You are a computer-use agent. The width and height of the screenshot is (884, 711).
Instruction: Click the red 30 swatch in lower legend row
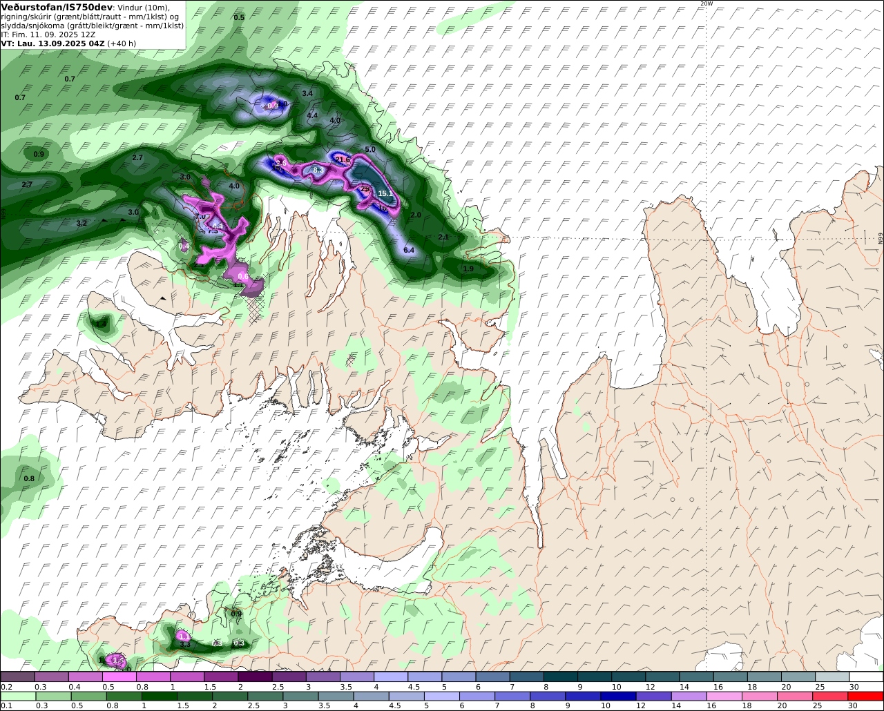click(867, 696)
